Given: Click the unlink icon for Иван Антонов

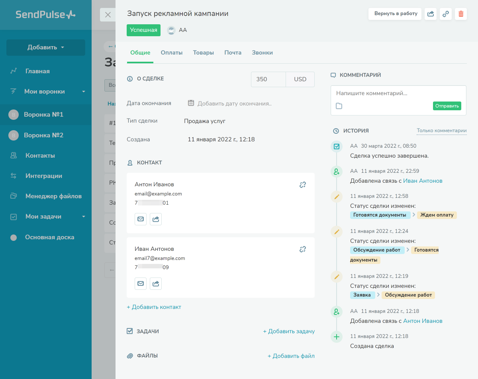Looking at the screenshot, I should pyautogui.click(x=303, y=249).
